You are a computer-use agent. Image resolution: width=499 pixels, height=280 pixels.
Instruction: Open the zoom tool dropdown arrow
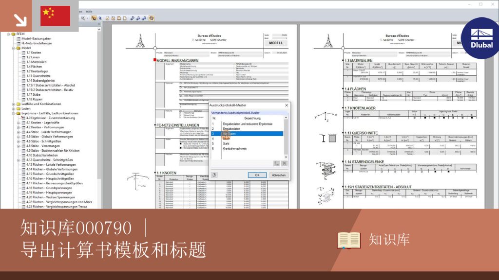tap(87, 18)
